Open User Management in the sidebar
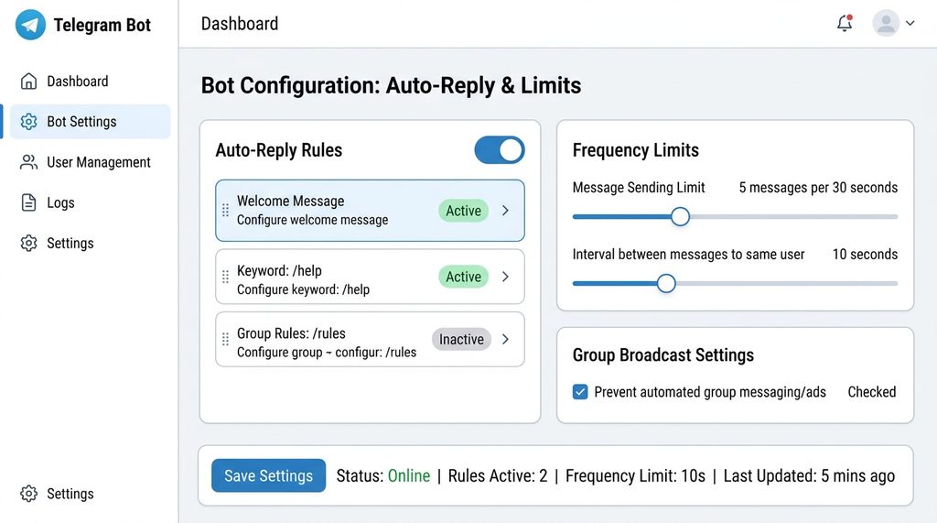This screenshot has width=937, height=523. coord(98,162)
